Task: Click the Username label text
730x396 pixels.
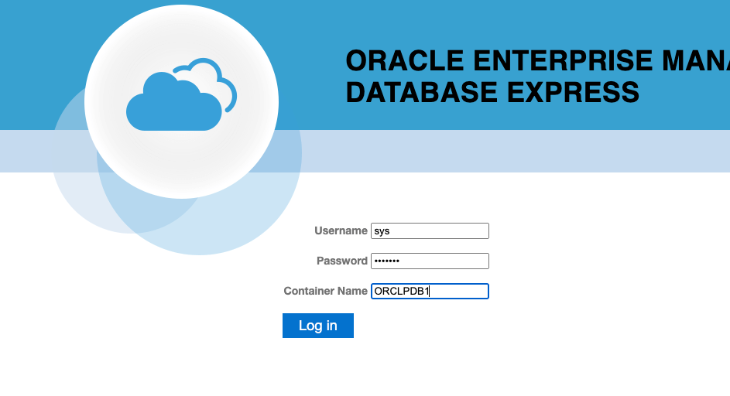Action: [341, 230]
